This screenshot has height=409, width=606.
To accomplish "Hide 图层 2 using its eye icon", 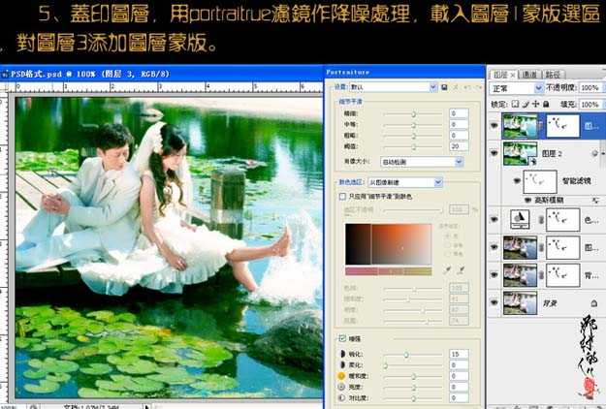I will pyautogui.click(x=494, y=153).
